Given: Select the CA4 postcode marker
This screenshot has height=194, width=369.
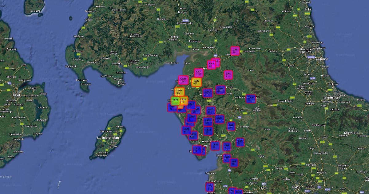Looking at the screenshot, I should (228, 75).
